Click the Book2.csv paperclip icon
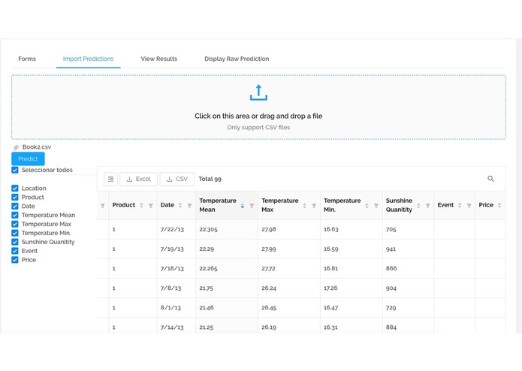 (x=16, y=147)
